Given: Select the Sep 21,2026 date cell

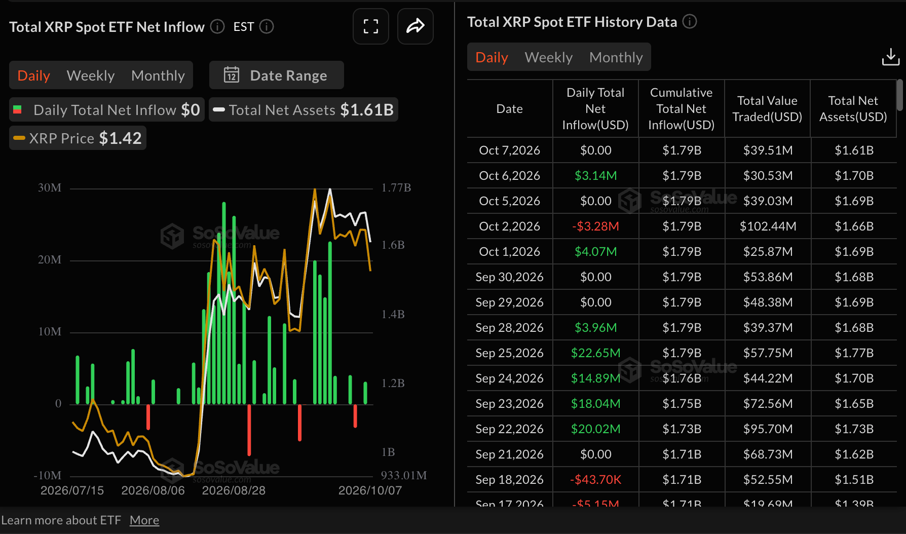Looking at the screenshot, I should tap(510, 454).
